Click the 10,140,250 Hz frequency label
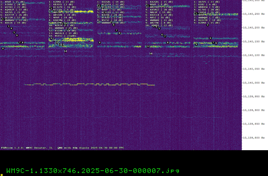The height and width of the screenshot is (176, 268). click(254, 14)
